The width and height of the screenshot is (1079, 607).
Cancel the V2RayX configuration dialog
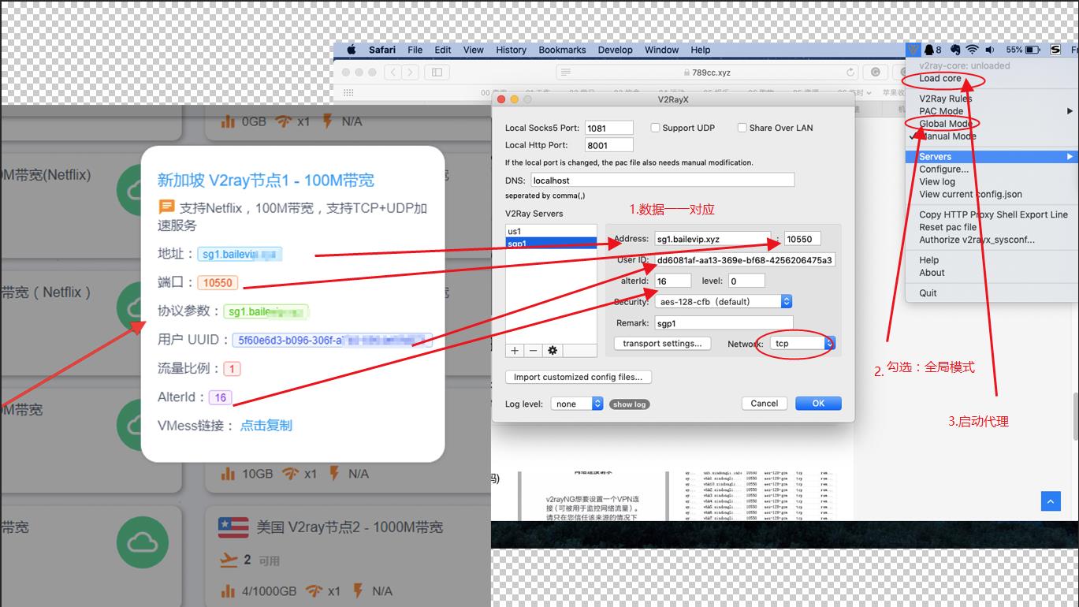point(764,404)
